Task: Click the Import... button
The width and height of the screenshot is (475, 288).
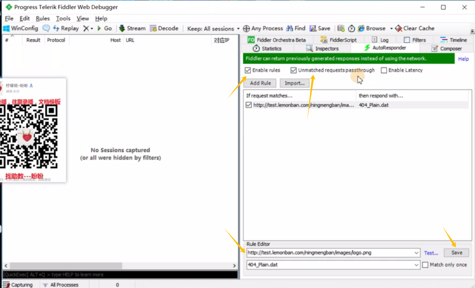Action: [x=295, y=83]
